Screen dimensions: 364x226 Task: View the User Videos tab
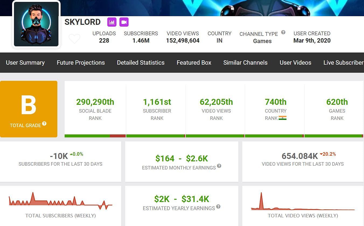(x=295, y=62)
